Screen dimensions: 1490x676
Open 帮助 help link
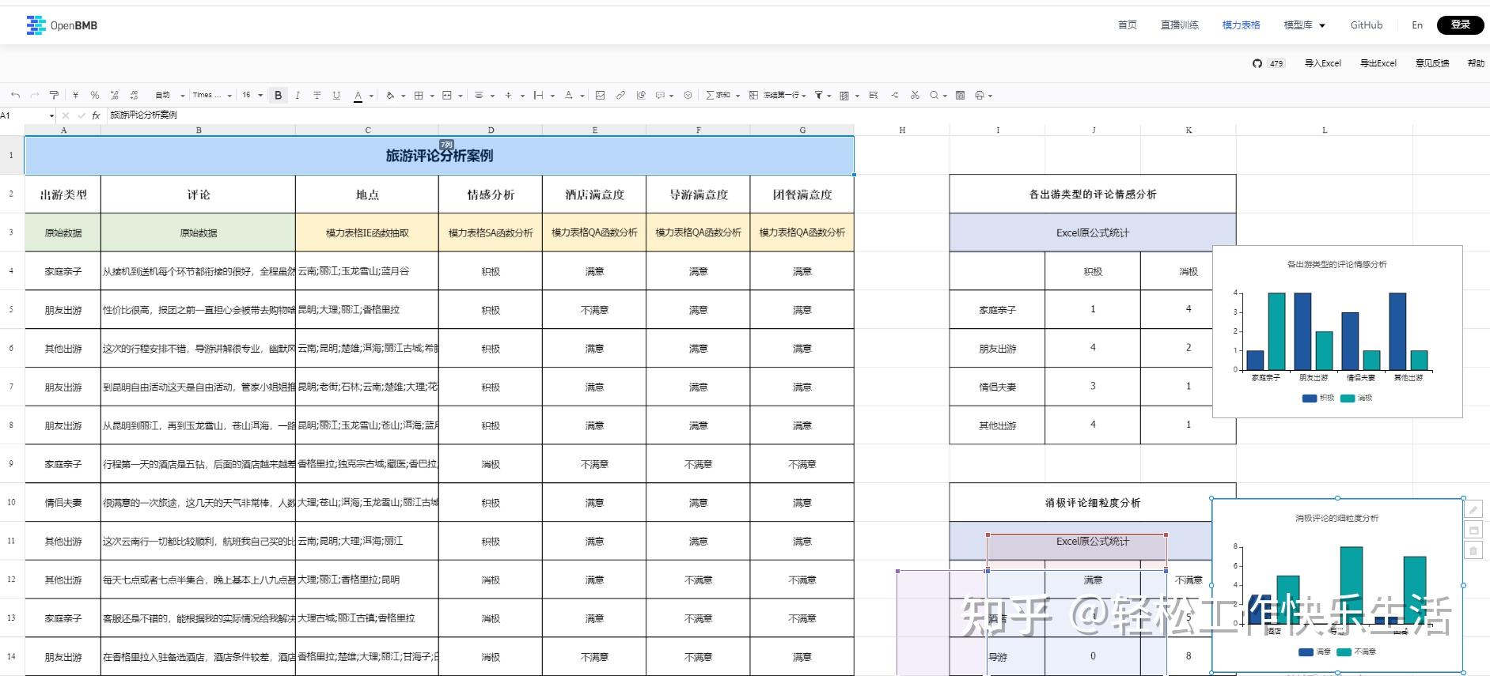pos(1477,63)
